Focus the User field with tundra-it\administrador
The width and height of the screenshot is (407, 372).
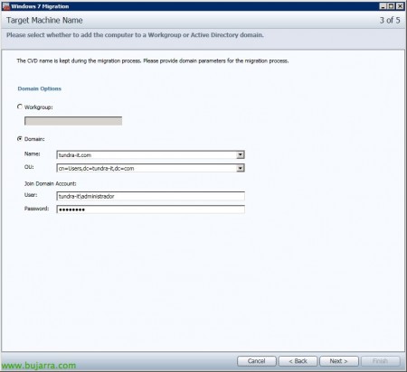pyautogui.click(x=150, y=196)
